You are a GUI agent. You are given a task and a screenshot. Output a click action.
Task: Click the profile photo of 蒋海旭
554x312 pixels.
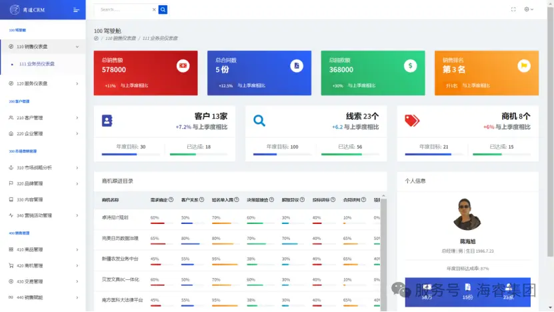pyautogui.click(x=467, y=215)
